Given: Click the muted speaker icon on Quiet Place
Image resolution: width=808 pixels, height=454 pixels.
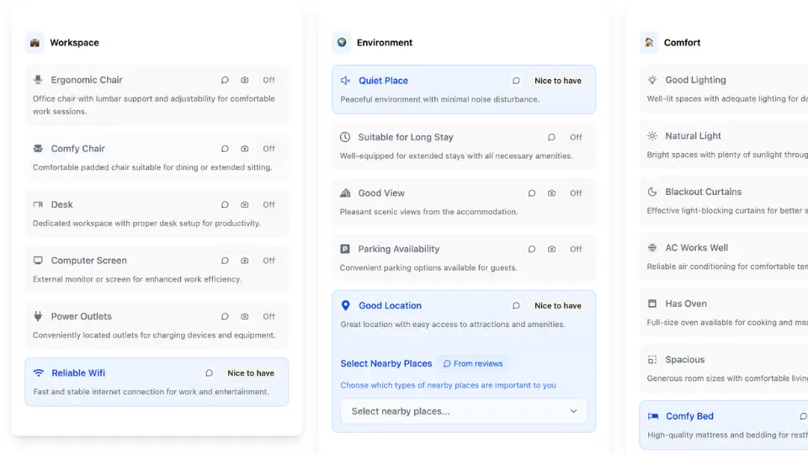Looking at the screenshot, I should coord(345,81).
